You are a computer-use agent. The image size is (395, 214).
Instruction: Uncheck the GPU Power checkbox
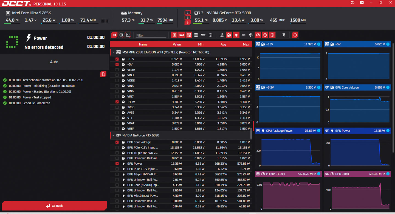pos(117,164)
